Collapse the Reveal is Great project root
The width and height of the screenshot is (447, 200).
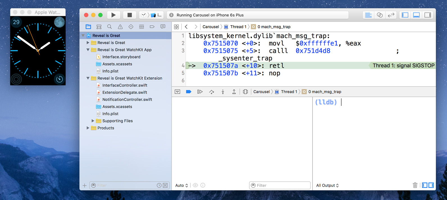[x=83, y=36]
